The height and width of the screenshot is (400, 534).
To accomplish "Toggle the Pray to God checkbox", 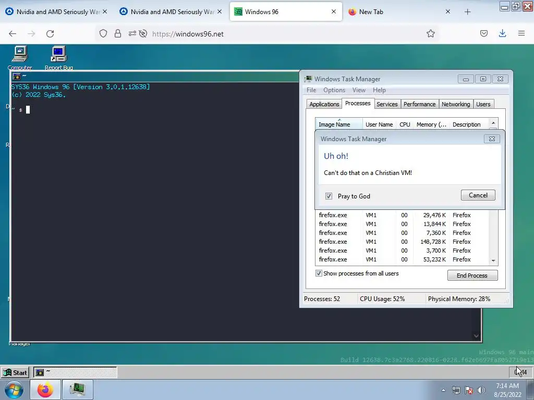I will pos(329,196).
